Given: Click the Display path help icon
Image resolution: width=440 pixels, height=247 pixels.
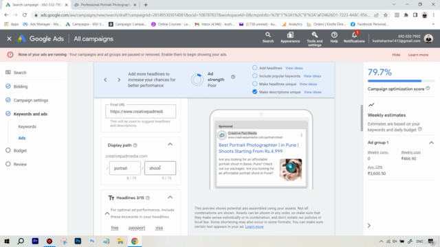Looking at the screenshot, I should click(x=135, y=145).
